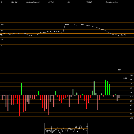
Task: Click the RSI axis label 100
Action: coord(2,24)
